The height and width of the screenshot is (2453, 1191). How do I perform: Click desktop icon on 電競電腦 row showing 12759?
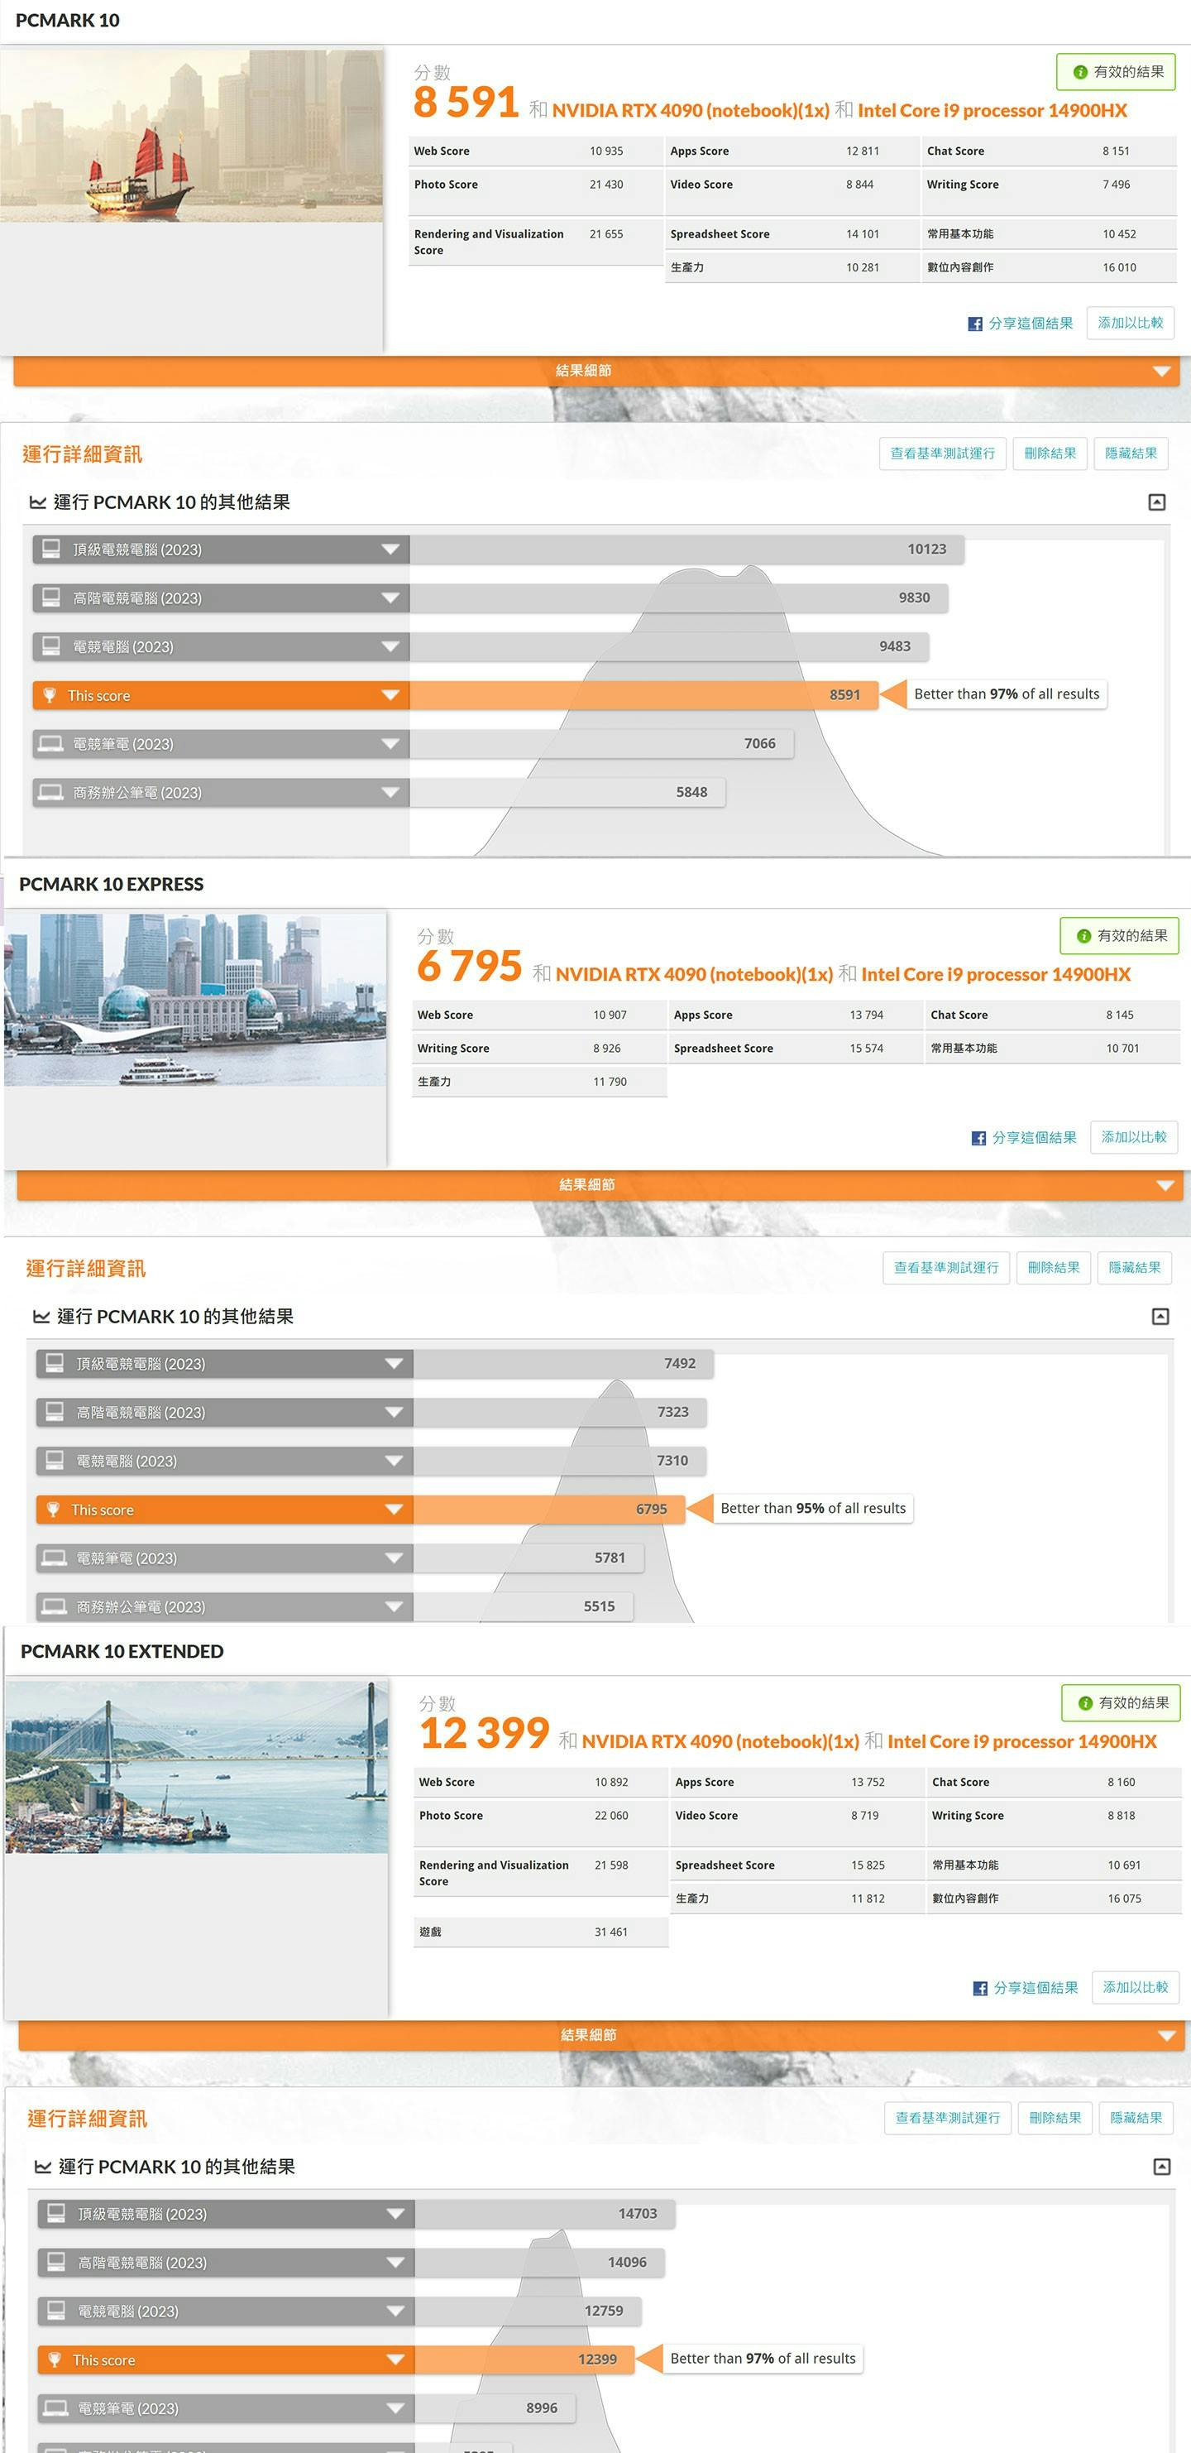57,2311
